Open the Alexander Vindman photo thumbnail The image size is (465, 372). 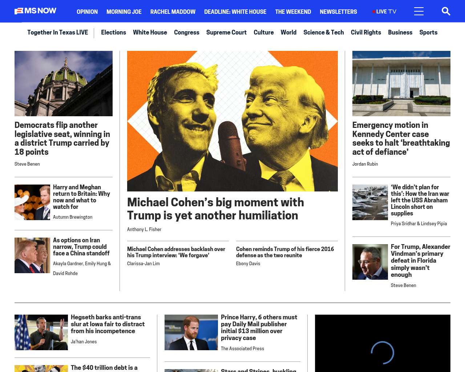click(370, 262)
